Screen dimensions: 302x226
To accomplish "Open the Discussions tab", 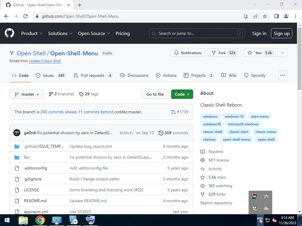I will (134, 75).
